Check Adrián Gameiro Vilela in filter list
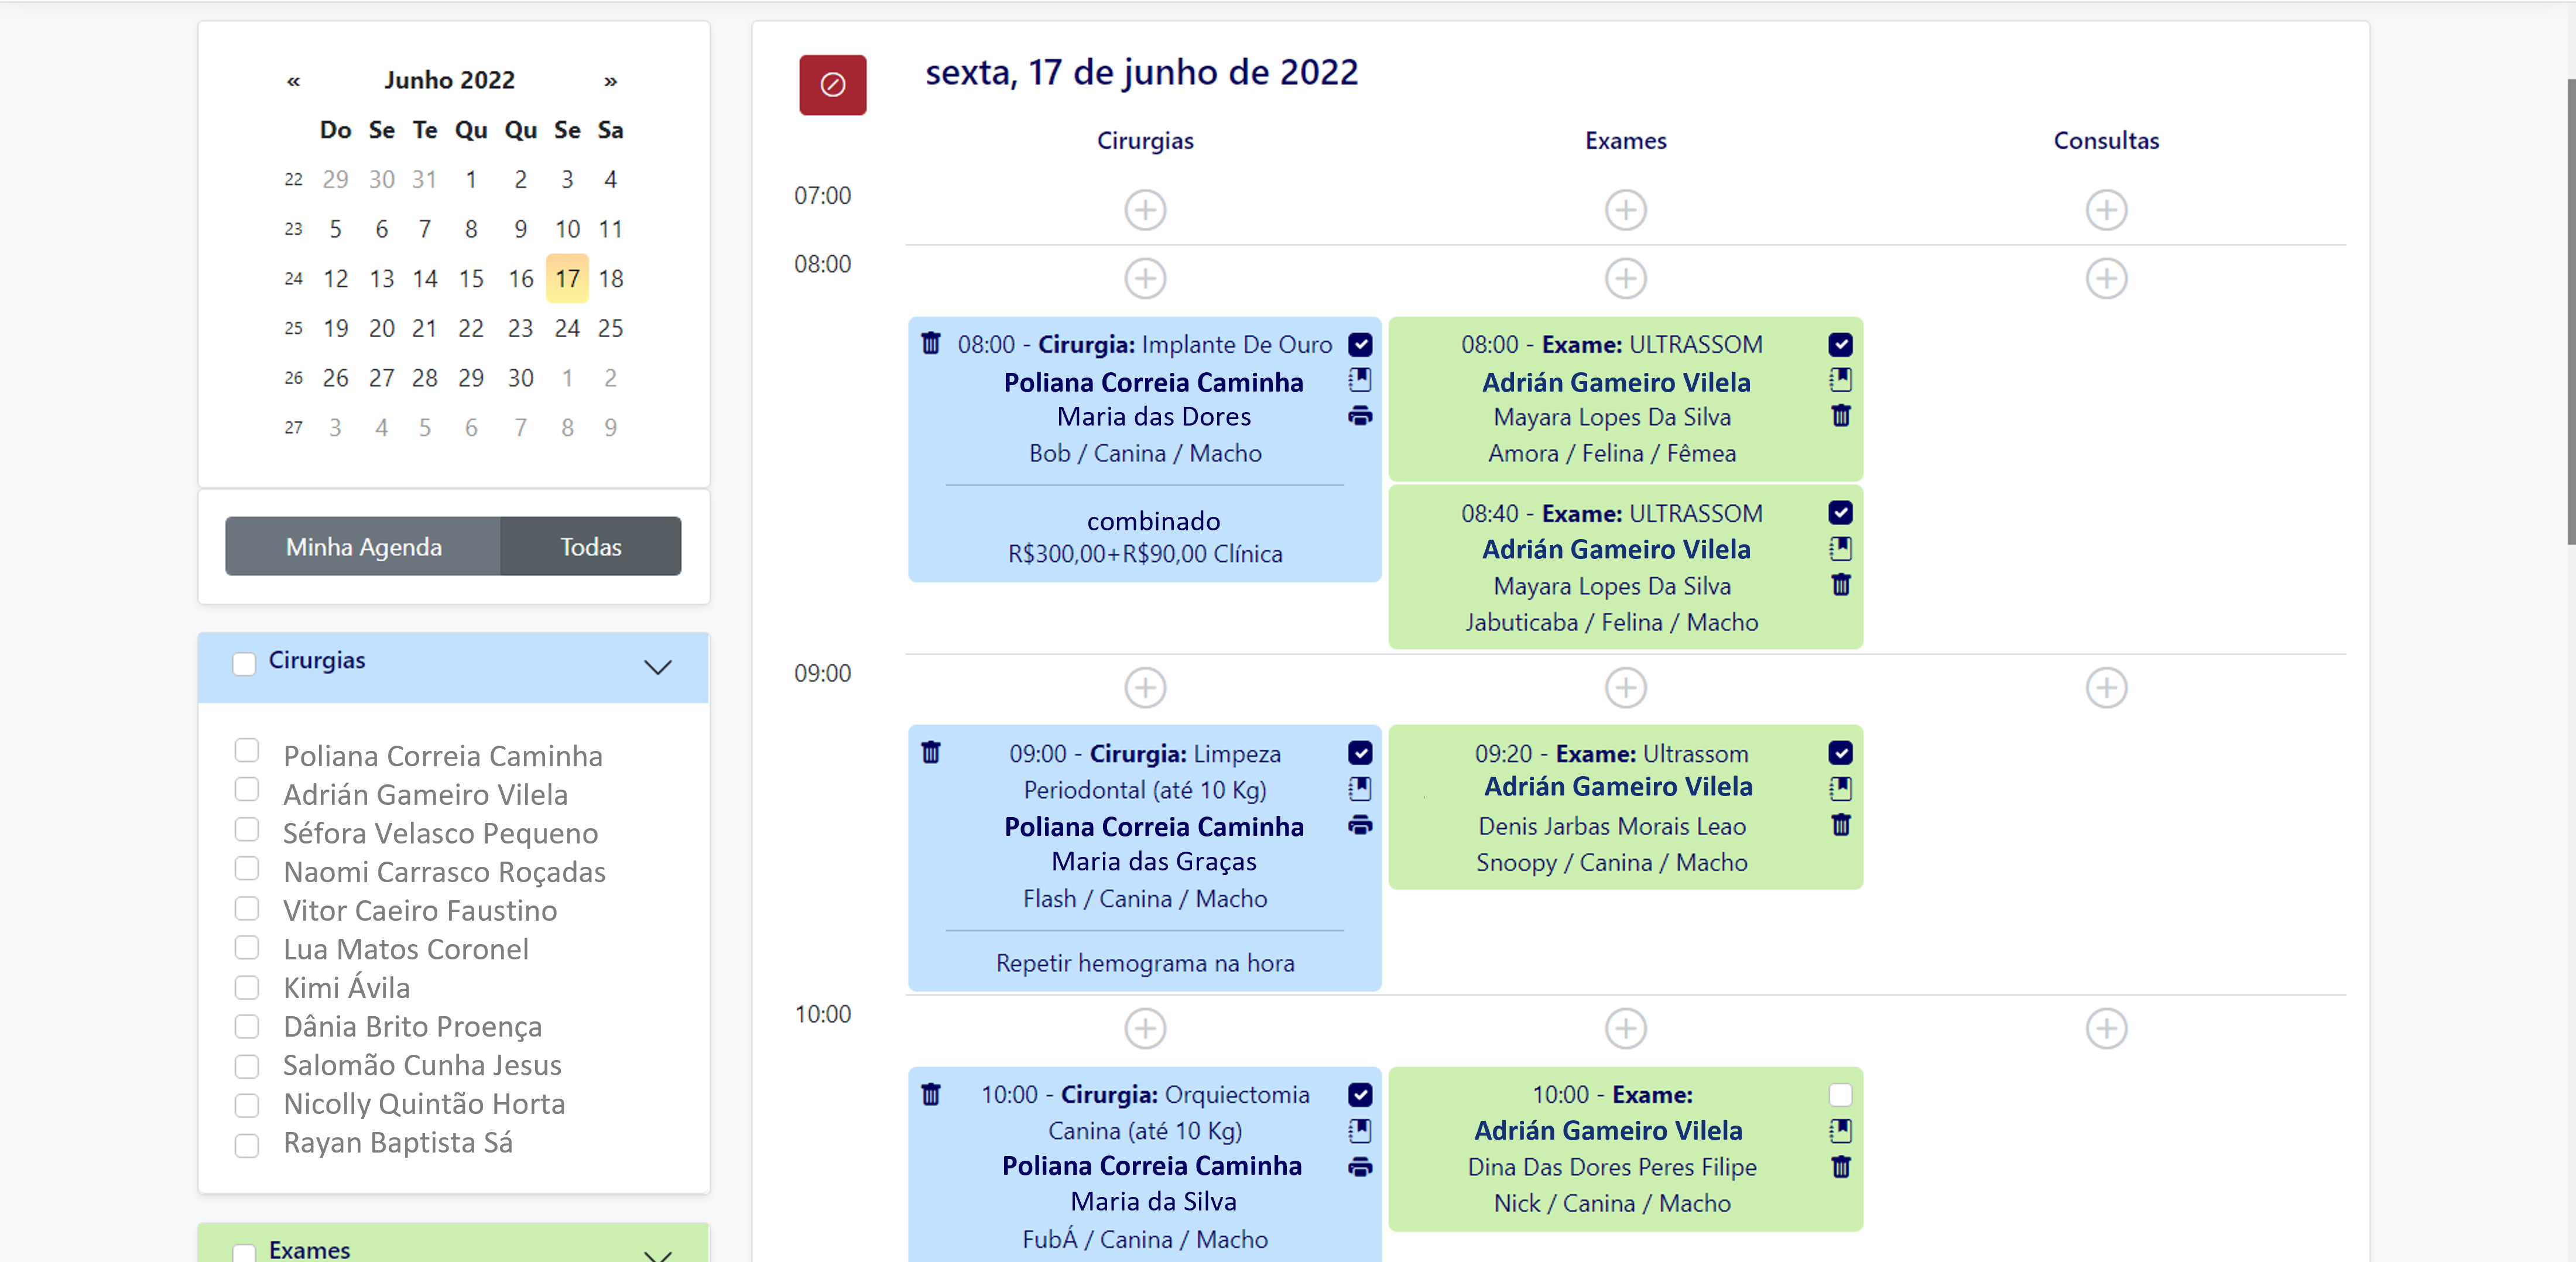The height and width of the screenshot is (1262, 2576). pos(247,789)
